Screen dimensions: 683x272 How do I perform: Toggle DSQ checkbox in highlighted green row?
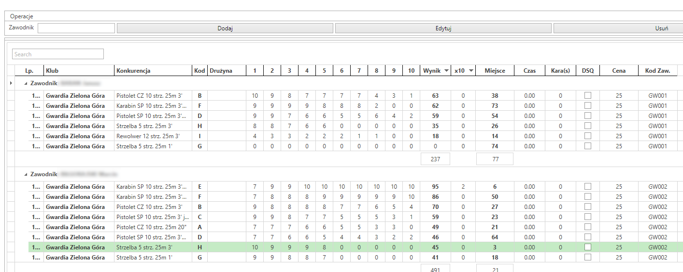[588, 247]
